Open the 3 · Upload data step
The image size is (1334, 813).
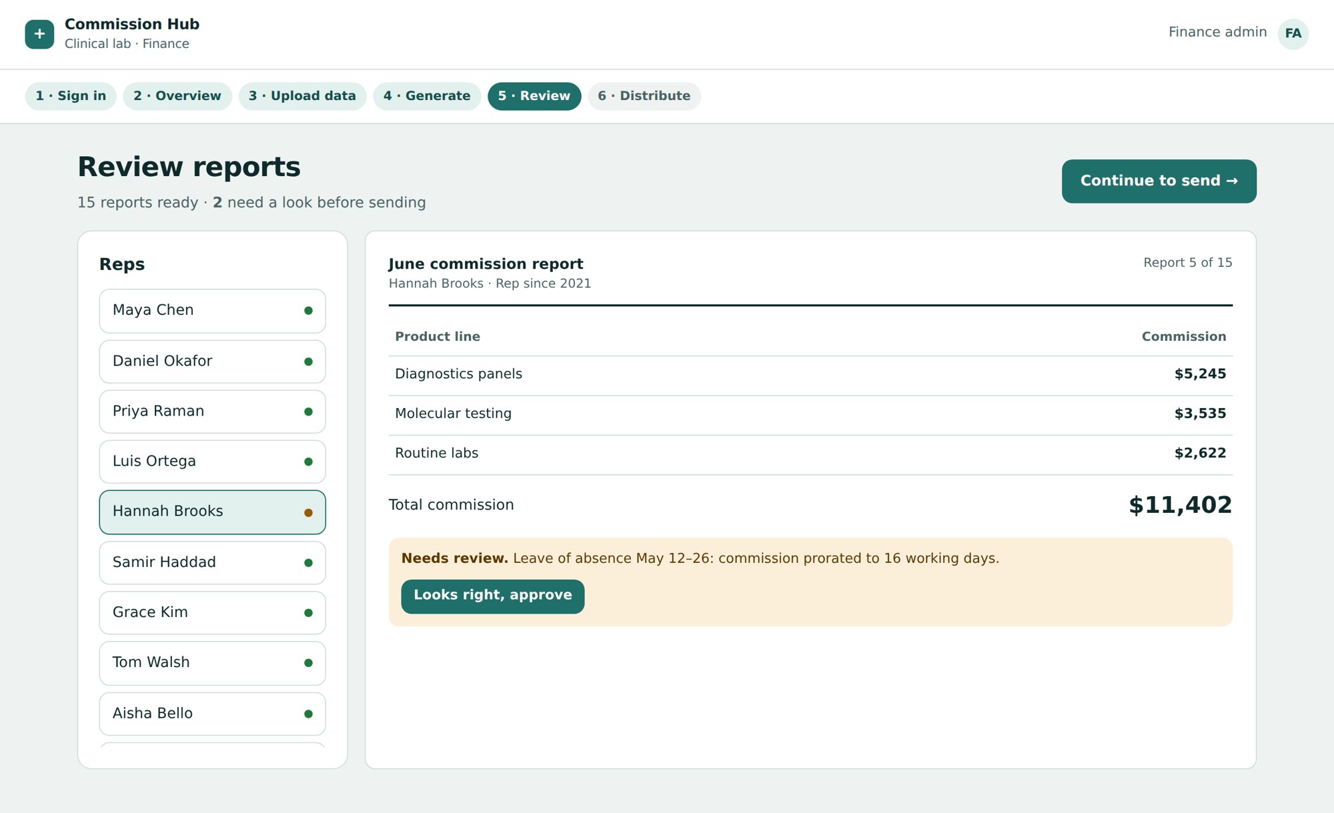(x=302, y=96)
